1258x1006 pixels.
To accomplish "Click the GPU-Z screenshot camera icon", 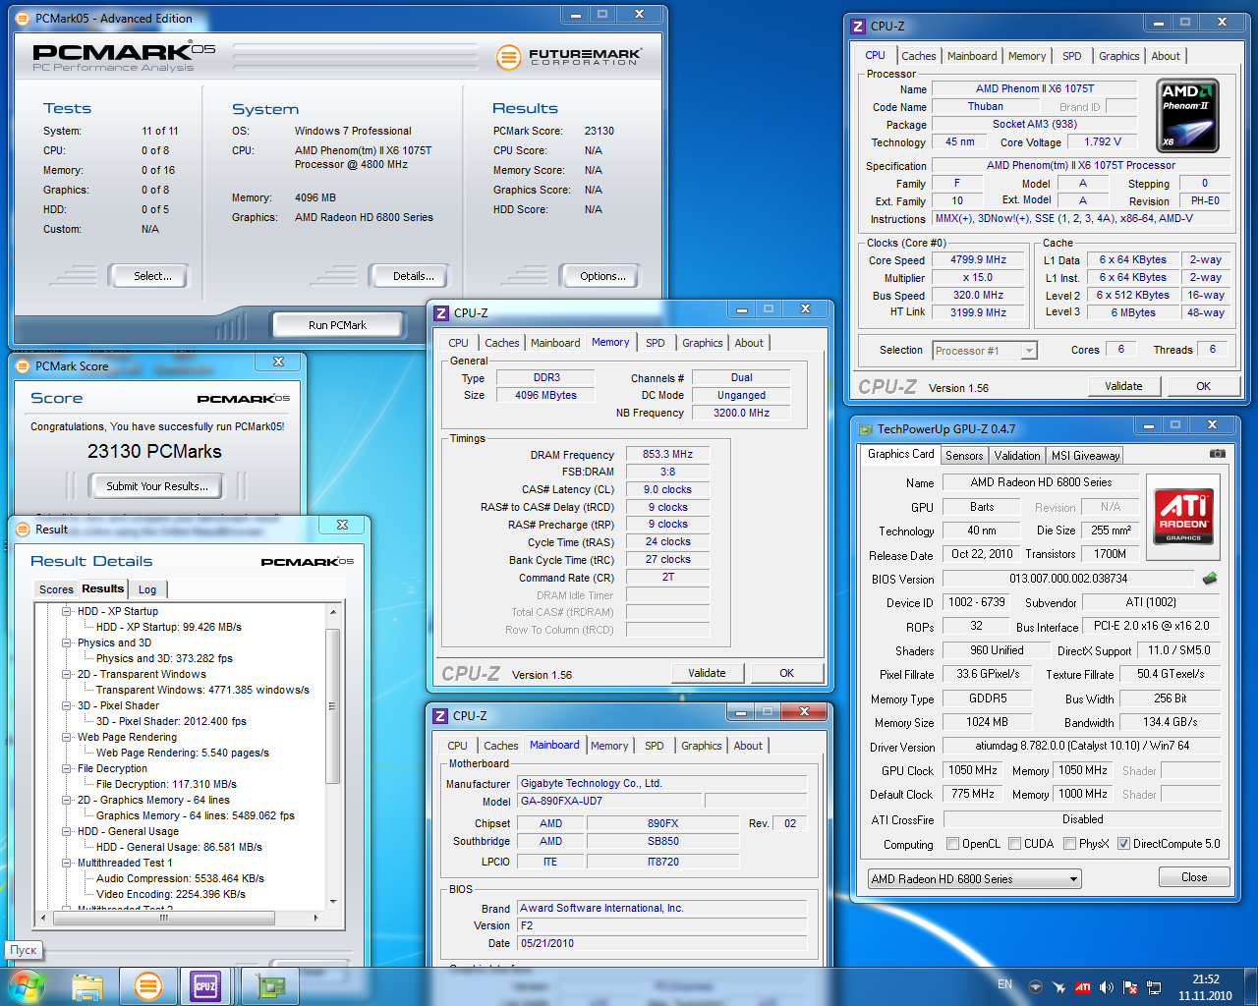I will [x=1217, y=454].
